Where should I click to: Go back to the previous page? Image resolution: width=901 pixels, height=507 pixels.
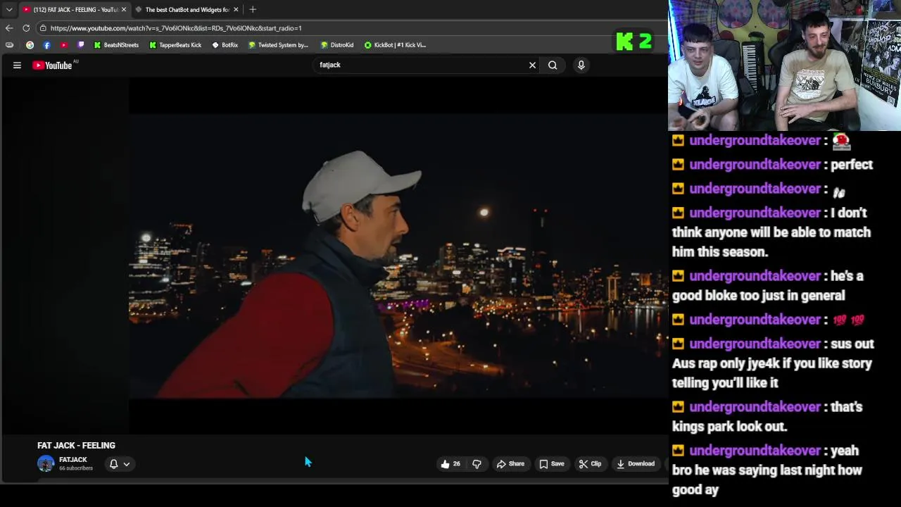9,28
